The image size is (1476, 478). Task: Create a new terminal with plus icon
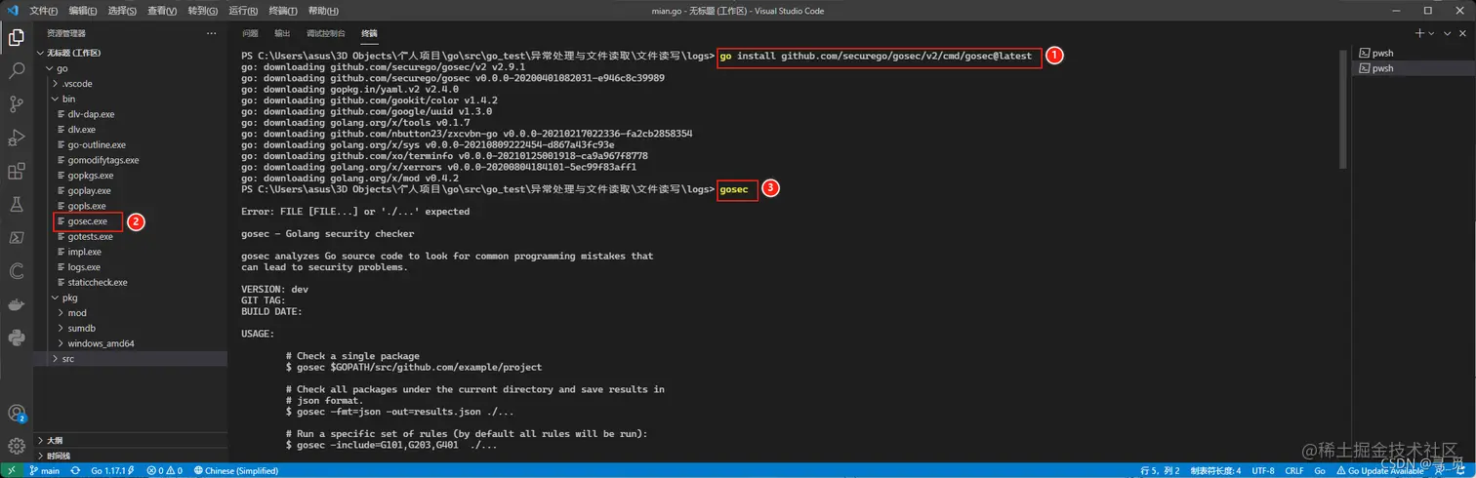click(x=1420, y=33)
